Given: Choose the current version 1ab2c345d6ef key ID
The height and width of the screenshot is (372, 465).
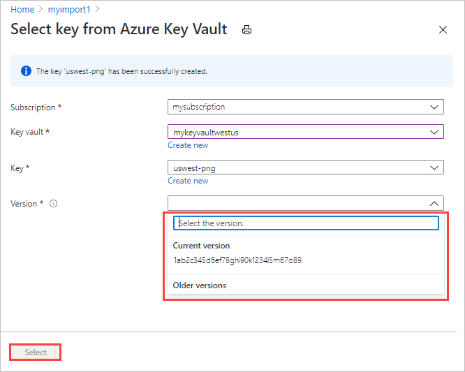Looking at the screenshot, I should pos(237,260).
